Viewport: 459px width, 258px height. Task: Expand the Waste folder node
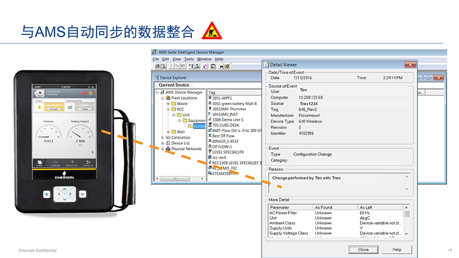(168, 104)
